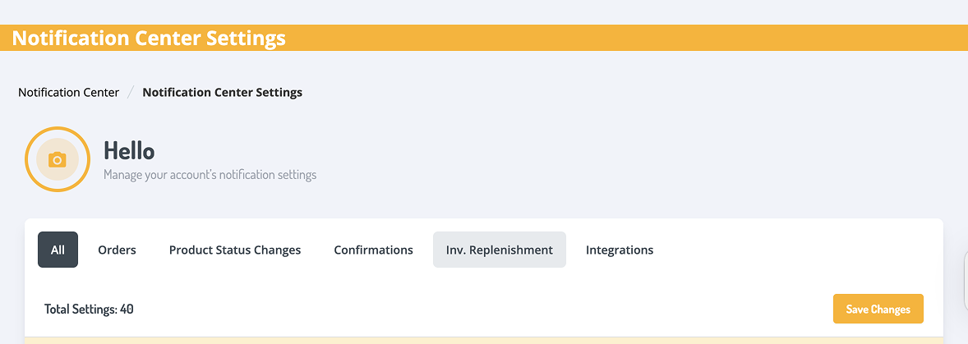Switch to the Orders tab

[117, 250]
